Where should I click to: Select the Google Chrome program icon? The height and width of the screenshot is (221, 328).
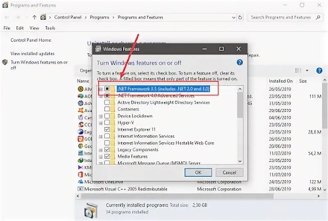point(80,146)
